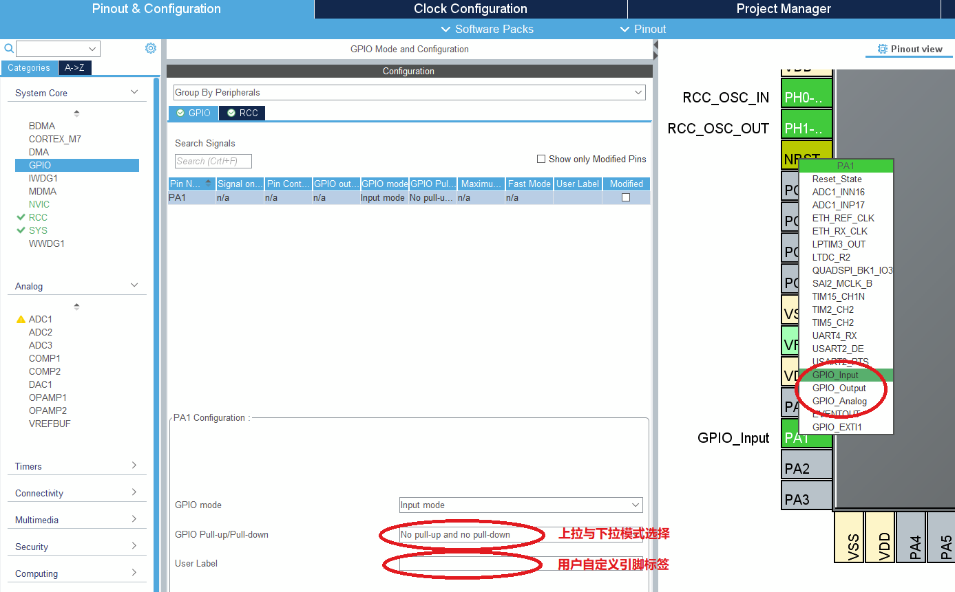Screen dimensions: 955x592
Task: Select CORTEX_M7 in System Core list
Action: tap(55, 139)
